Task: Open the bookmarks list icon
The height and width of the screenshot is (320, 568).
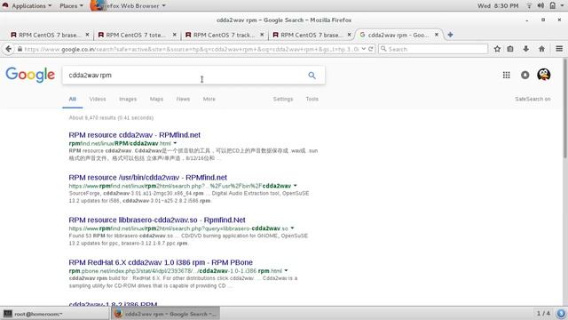Action: 510,49
